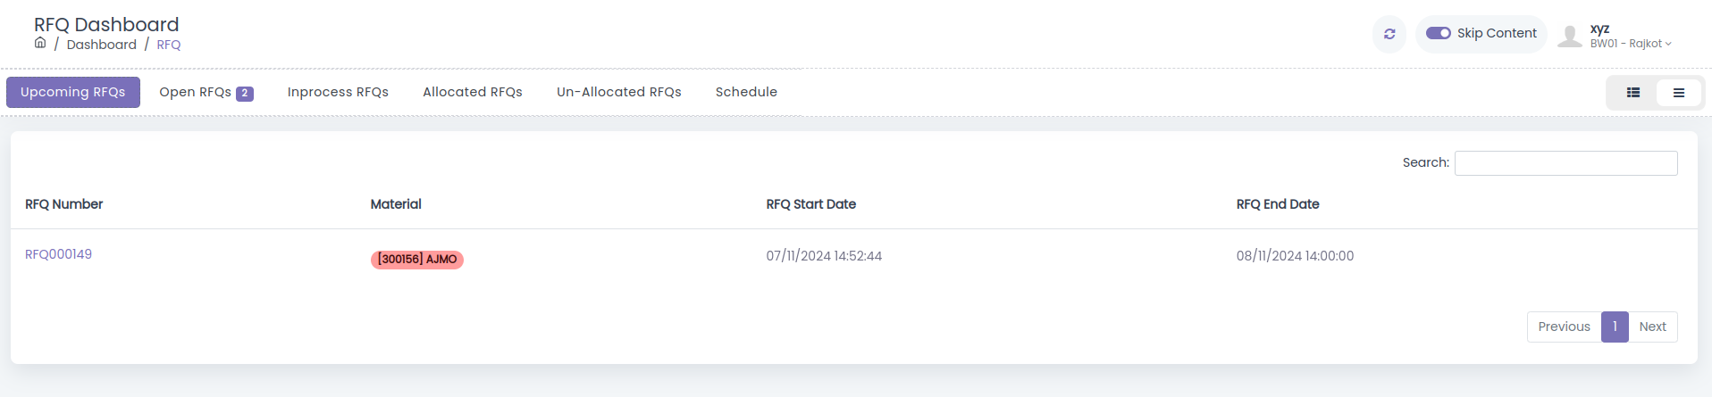
Task: Go to Next page
Action: coord(1652,327)
